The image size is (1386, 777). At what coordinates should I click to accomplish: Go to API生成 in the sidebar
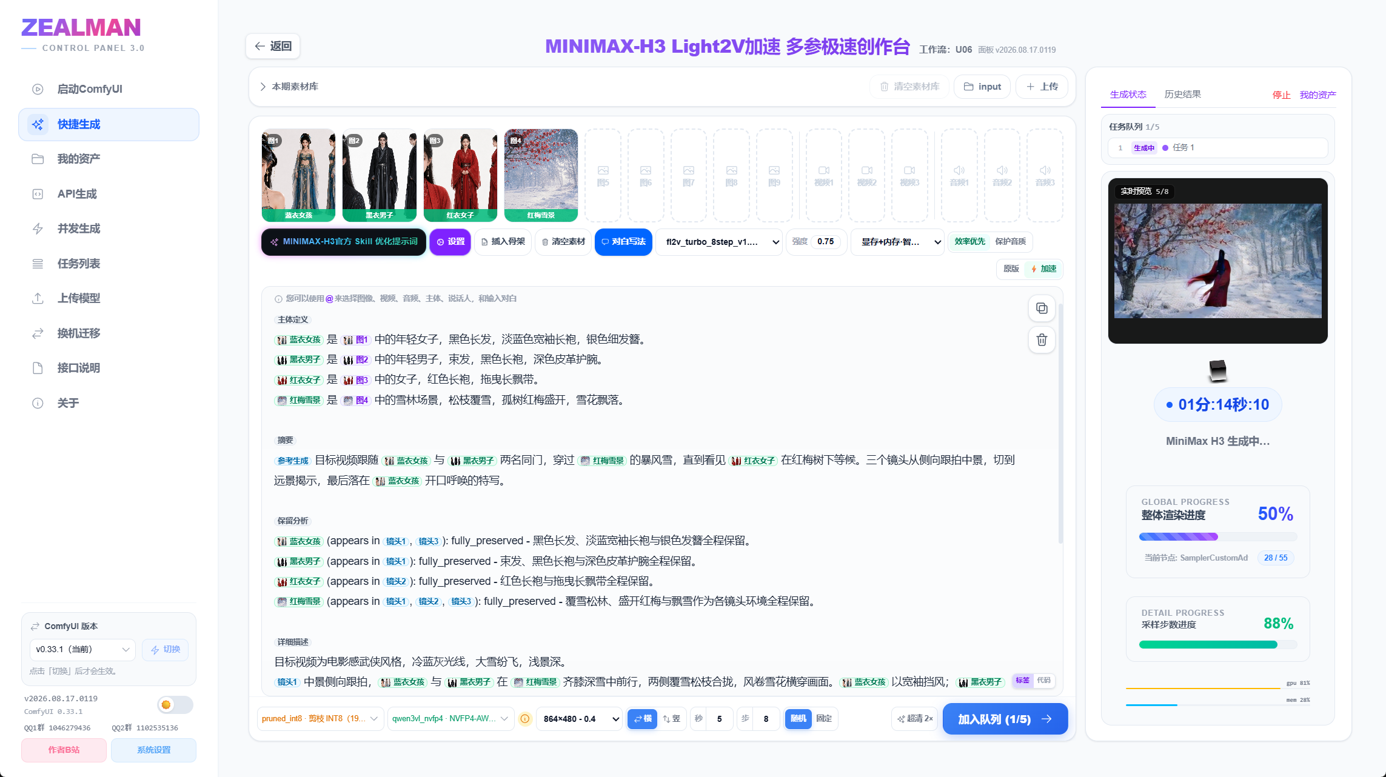coord(109,194)
